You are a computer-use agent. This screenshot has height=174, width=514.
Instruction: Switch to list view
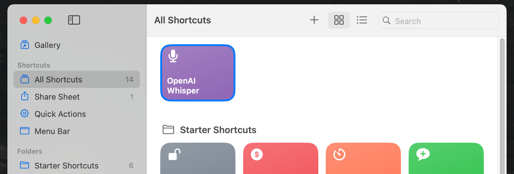point(362,20)
